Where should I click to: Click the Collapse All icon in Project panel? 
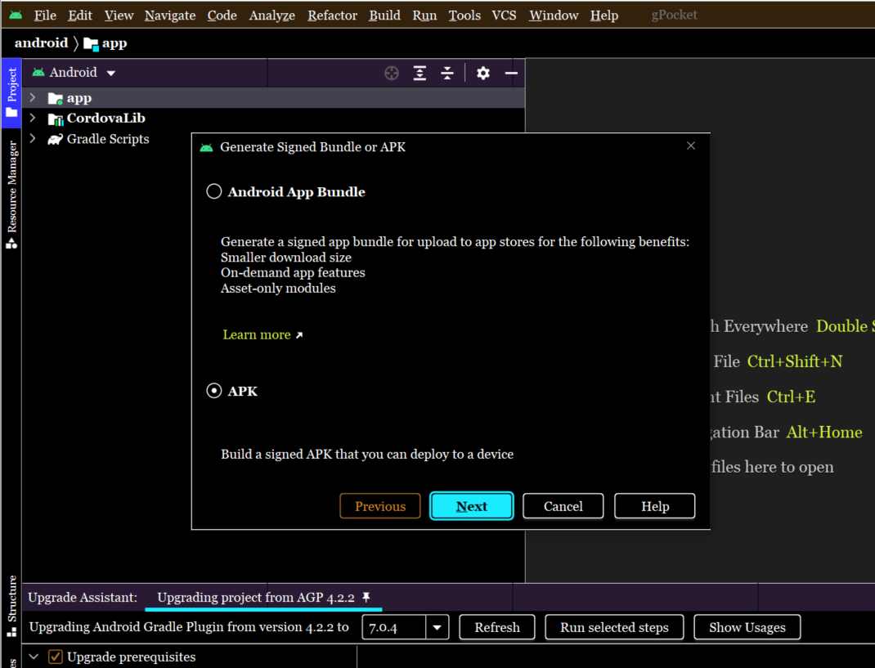pos(447,73)
